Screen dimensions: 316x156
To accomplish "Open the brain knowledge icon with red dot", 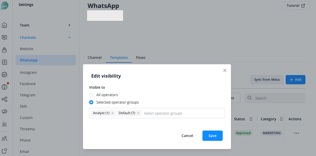I will tap(4, 87).
